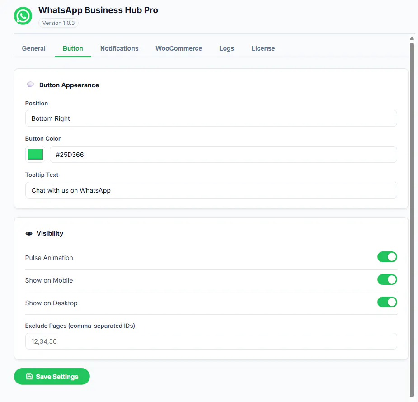Go to the WooCommerce tab

[x=178, y=48]
